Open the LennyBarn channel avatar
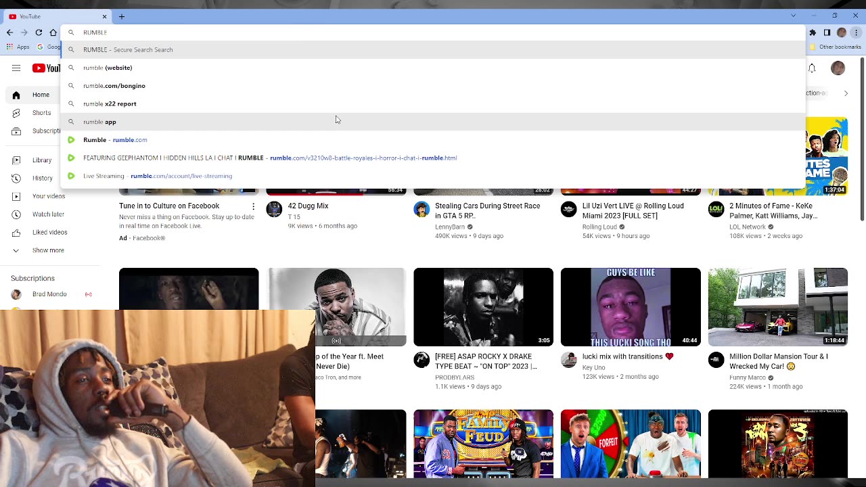Screen dimensions: 866x487 coord(421,209)
